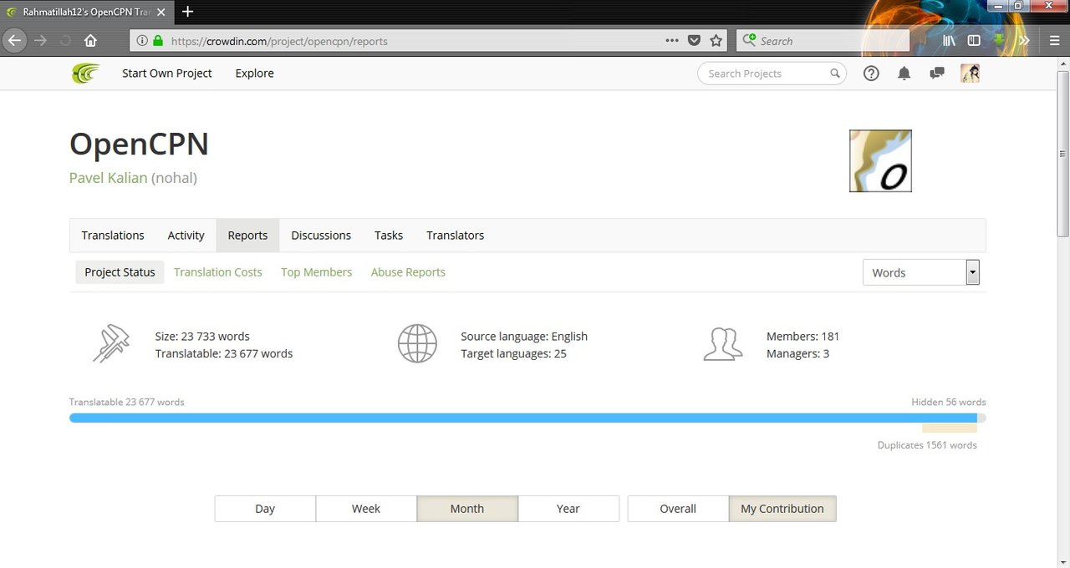The image size is (1070, 568).
Task: Open the Translation Costs report link
Action: click(218, 272)
